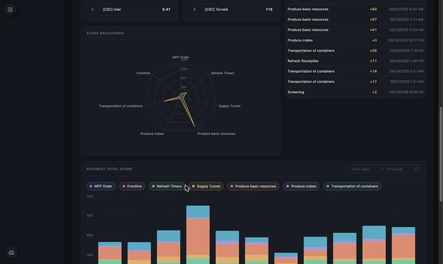This screenshot has height=264, width=443.
Task: Open the sidebar menu icon at top left
Action: click(x=10, y=10)
